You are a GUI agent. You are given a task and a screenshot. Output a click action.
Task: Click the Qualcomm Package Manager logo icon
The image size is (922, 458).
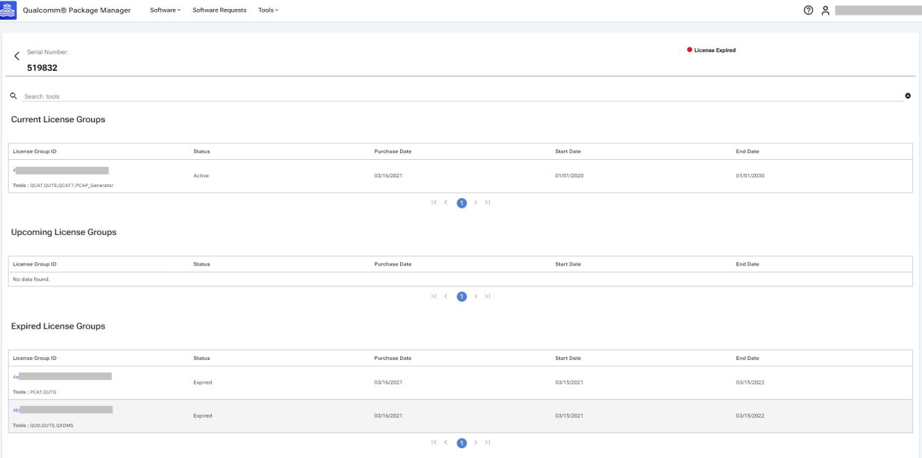(x=9, y=10)
